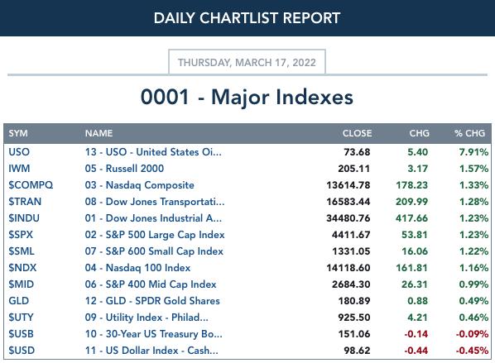The image size is (495, 363).
Task: Open the IWM symbol link
Action: click(19, 169)
